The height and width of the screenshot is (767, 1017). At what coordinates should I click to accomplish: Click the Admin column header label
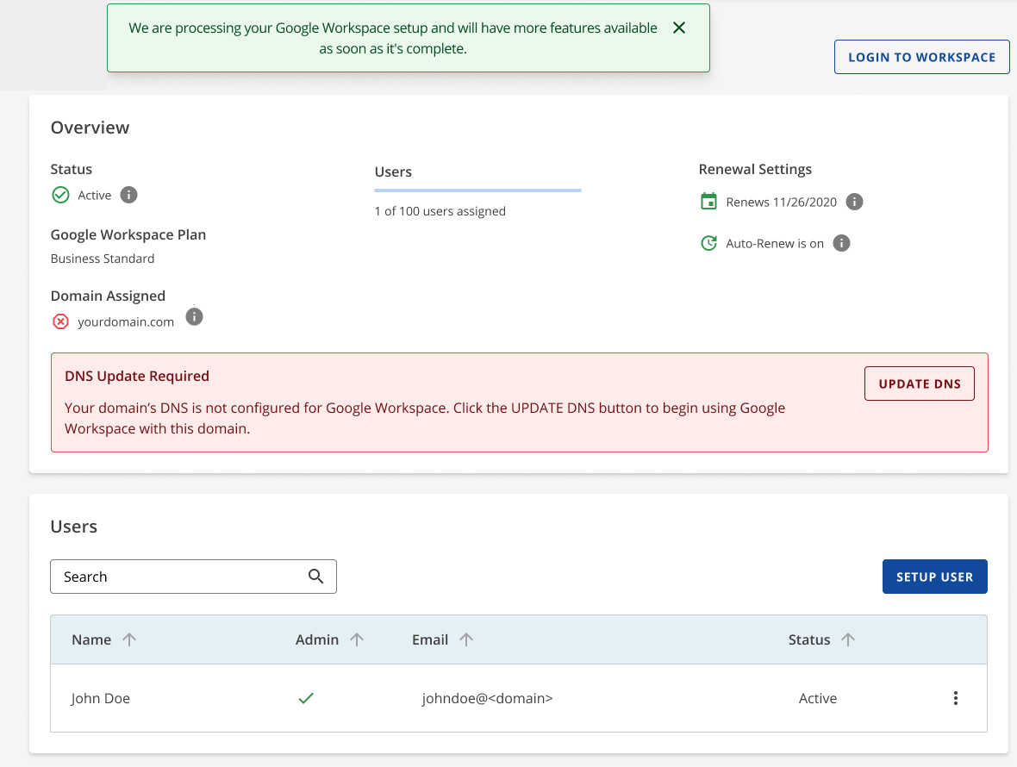pos(317,640)
